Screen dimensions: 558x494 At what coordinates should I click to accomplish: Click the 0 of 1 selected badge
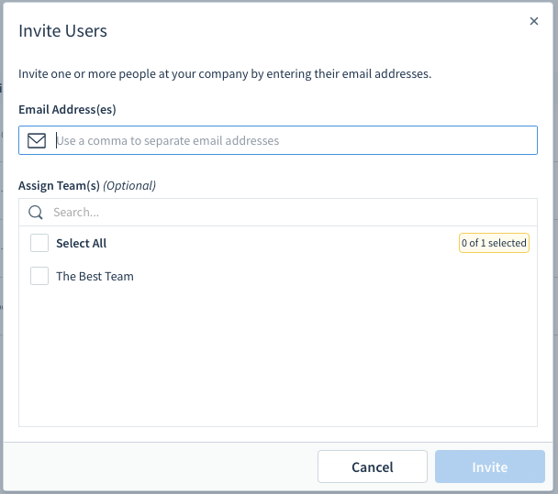pyautogui.click(x=494, y=243)
